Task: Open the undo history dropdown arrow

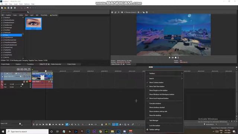Action: [30, 8]
